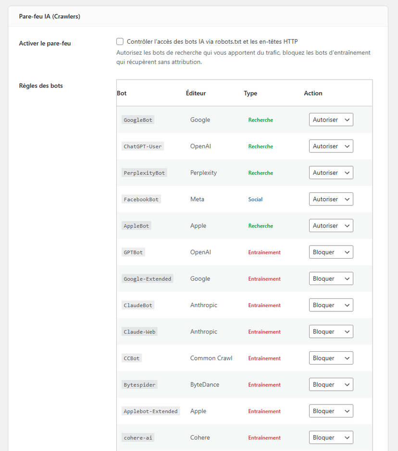Open the Action dropdown for AppleBot
Screen dimensions: 398x451
click(331, 225)
